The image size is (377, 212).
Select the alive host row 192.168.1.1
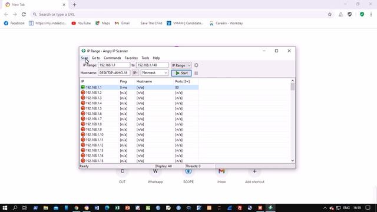click(x=139, y=87)
